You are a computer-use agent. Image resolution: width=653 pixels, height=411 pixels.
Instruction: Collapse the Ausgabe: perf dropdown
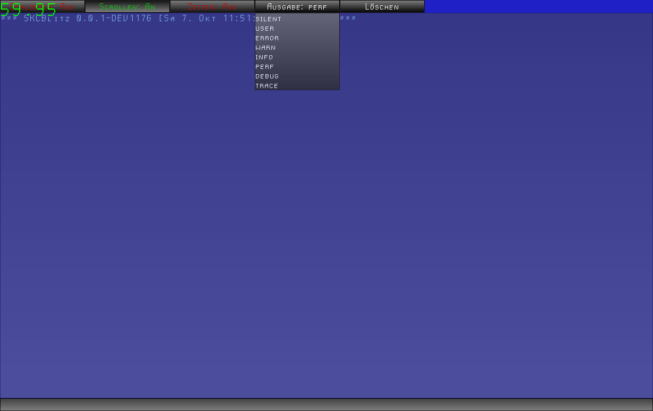tap(297, 6)
